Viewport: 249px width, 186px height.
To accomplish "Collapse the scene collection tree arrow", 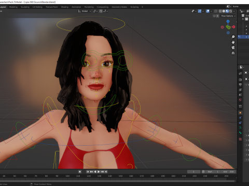I will click(243, 19).
